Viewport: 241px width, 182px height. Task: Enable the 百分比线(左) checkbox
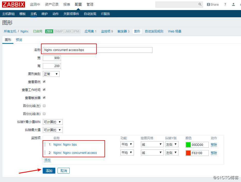tap(44, 106)
